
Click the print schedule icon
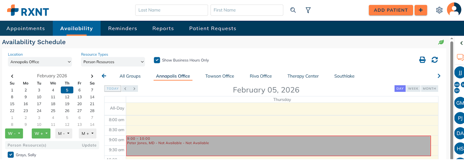422,60
